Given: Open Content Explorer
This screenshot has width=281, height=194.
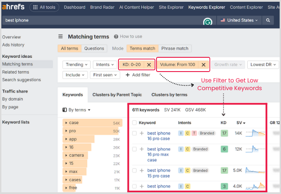Looking at the screenshot, I should coord(246,7).
